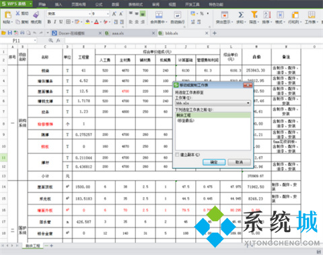Click the Highlight display icon
The height and width of the screenshot is (255, 323).
tap(225, 15)
